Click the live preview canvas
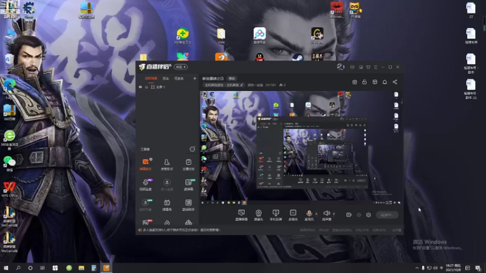This screenshot has width=486, height=273. pos(301,148)
